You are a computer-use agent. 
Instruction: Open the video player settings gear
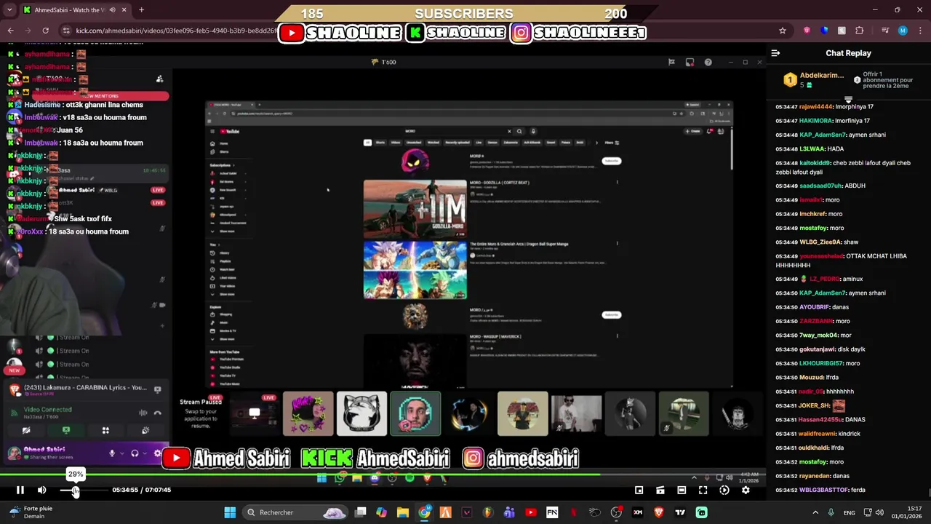pyautogui.click(x=746, y=491)
